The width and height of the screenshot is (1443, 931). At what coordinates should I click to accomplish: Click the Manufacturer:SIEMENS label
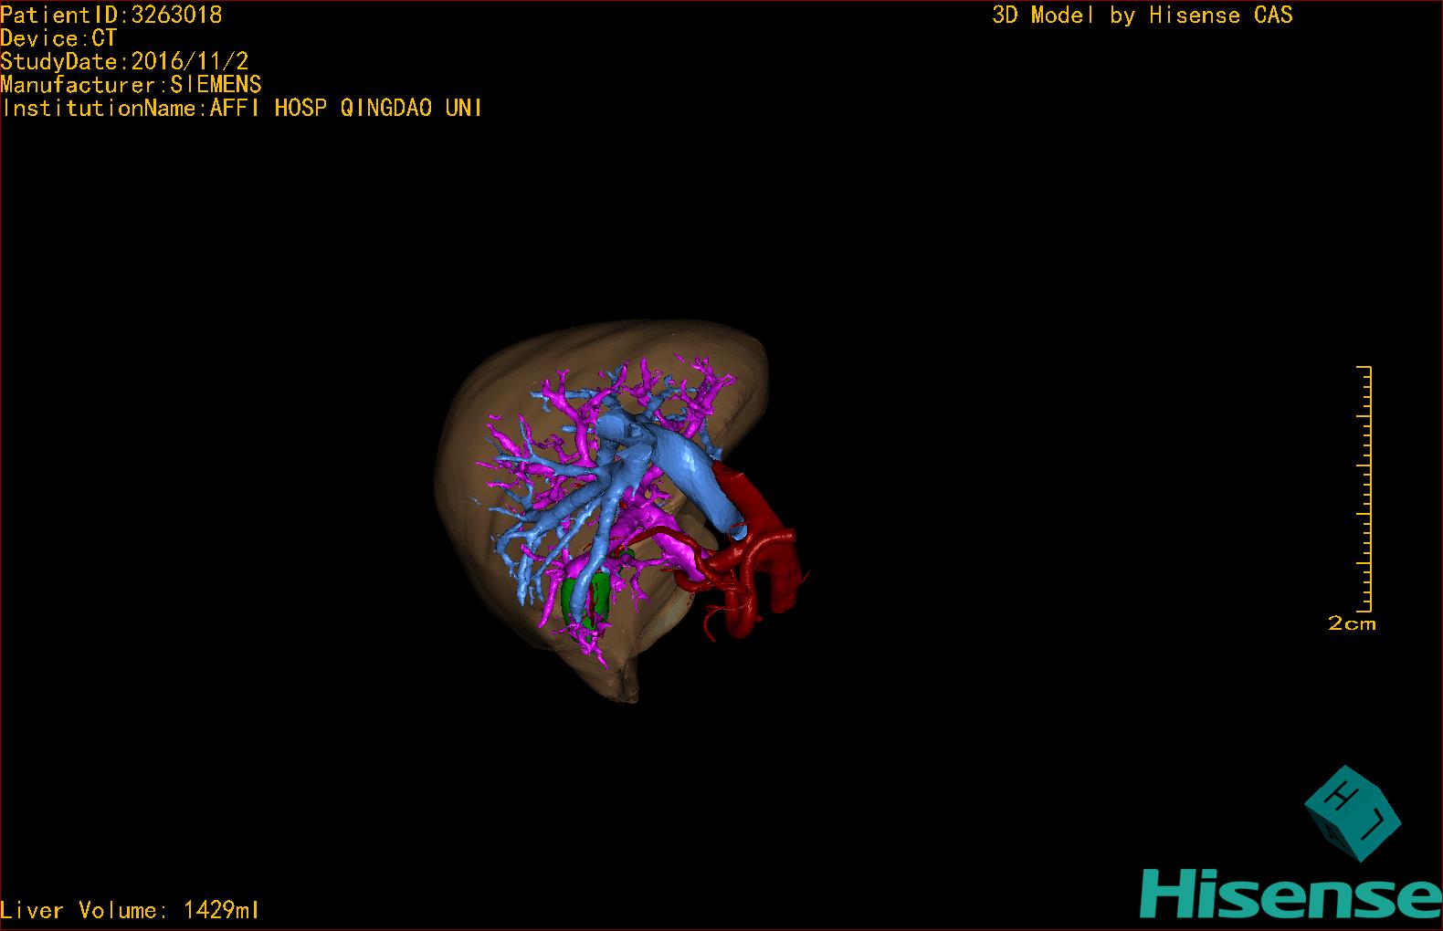click(131, 85)
